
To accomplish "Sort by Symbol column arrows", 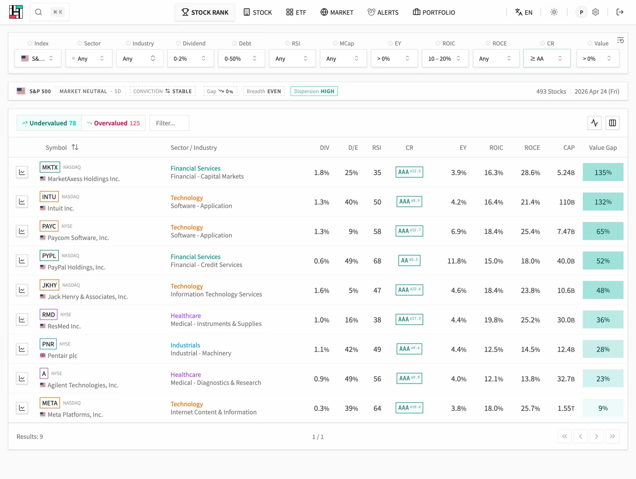I will pyautogui.click(x=75, y=147).
